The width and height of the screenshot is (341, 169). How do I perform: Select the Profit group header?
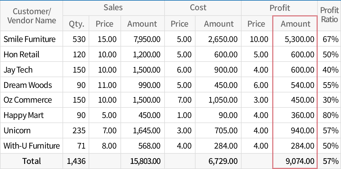point(280,8)
